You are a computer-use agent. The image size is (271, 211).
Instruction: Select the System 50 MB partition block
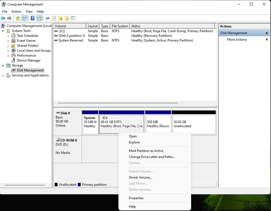tap(90, 122)
